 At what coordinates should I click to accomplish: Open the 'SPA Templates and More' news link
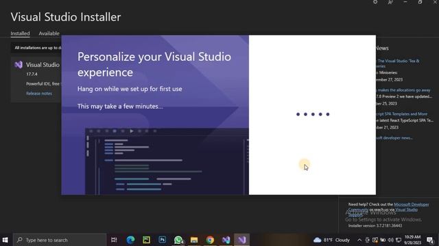[402, 114]
